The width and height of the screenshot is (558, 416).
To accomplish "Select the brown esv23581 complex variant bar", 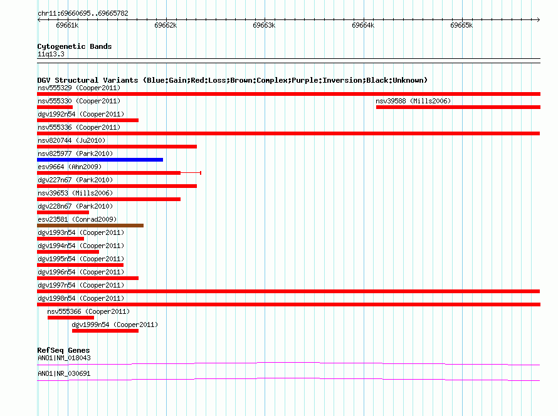I will pos(90,226).
